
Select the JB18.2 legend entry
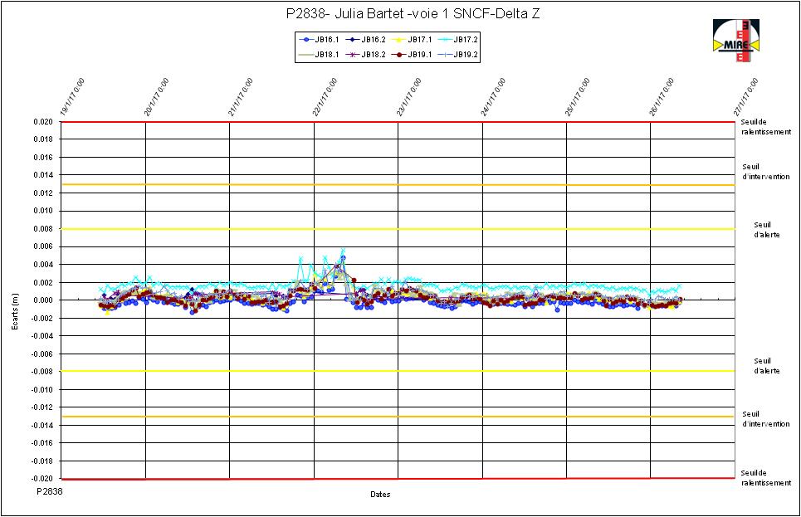366,54
